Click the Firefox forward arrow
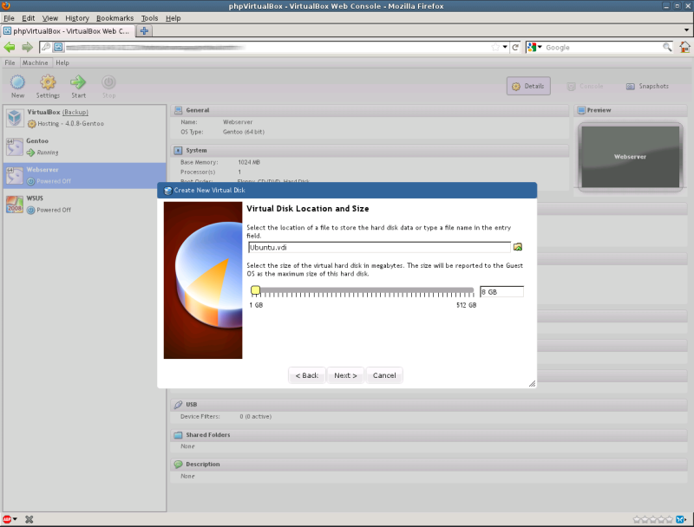The width and height of the screenshot is (694, 527). 28,47
